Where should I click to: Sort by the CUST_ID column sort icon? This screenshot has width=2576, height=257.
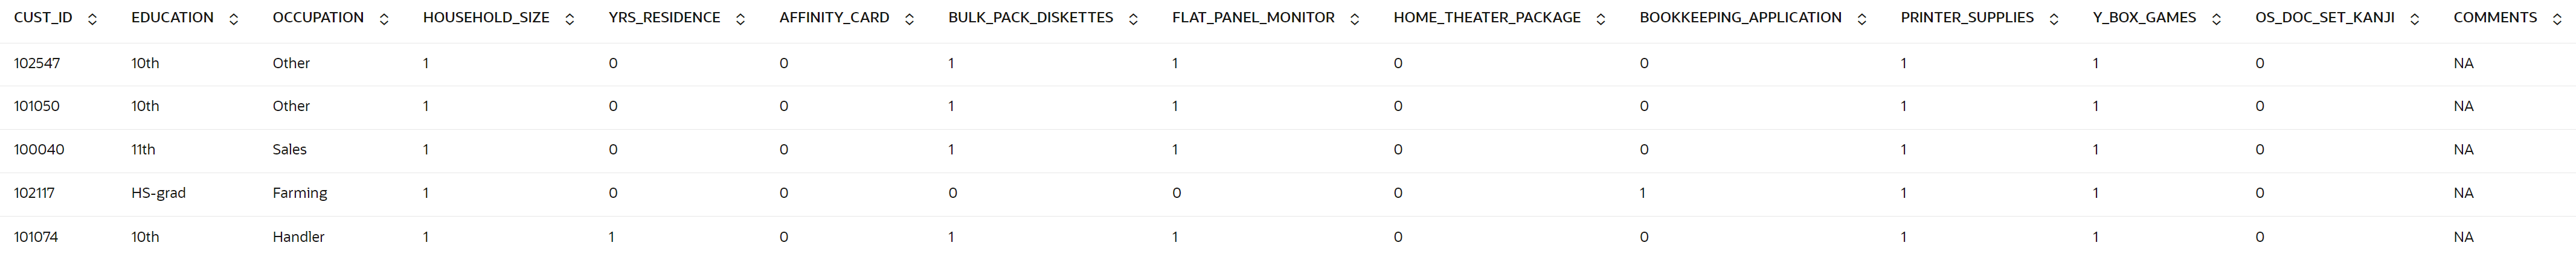coord(93,19)
